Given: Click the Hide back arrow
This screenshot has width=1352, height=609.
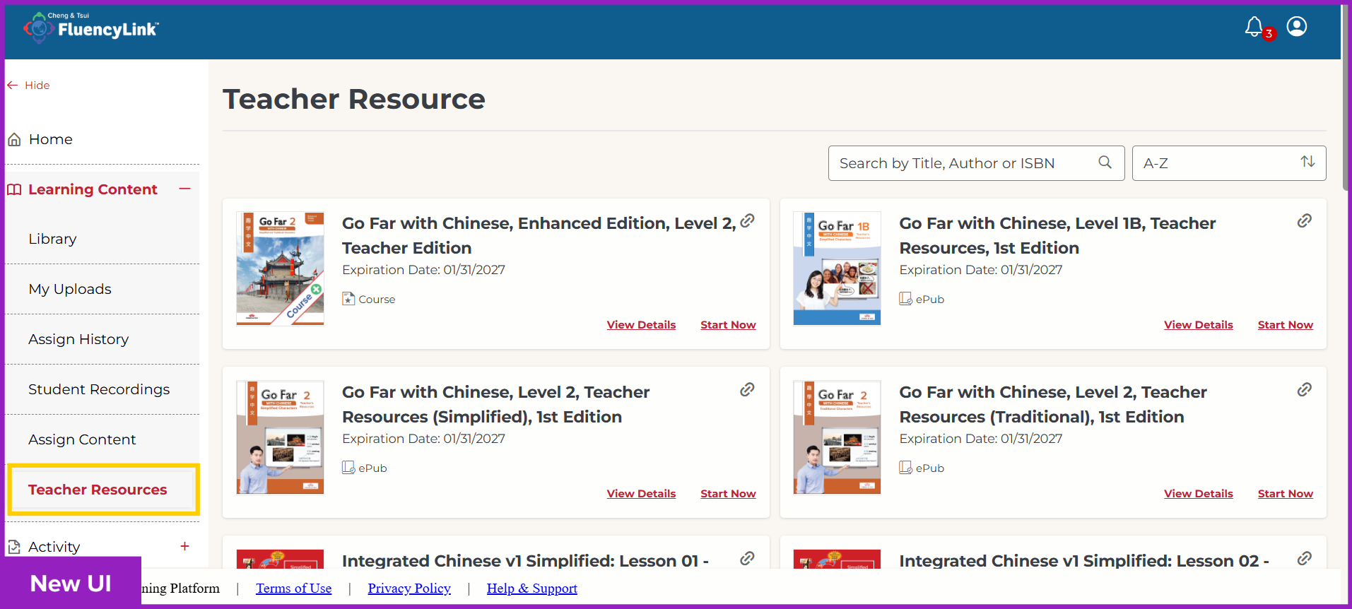Looking at the screenshot, I should [x=12, y=85].
